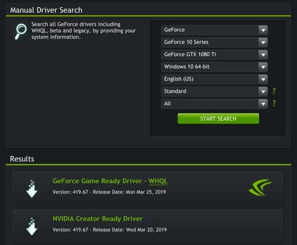This screenshot has width=297, height=245.
Task: Open the GeForce product type dropdown
Action: coord(214,30)
